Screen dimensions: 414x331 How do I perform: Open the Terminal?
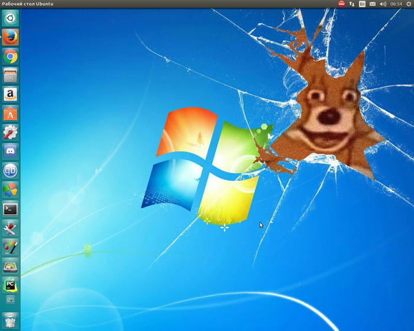coord(10,209)
